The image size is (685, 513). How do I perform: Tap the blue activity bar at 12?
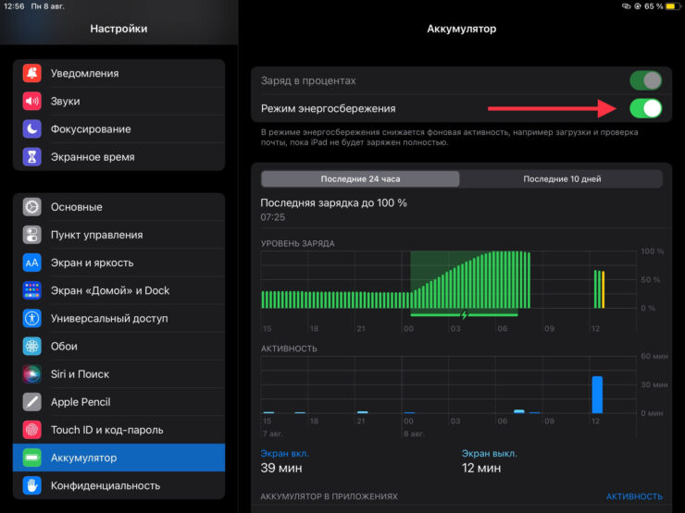click(597, 395)
